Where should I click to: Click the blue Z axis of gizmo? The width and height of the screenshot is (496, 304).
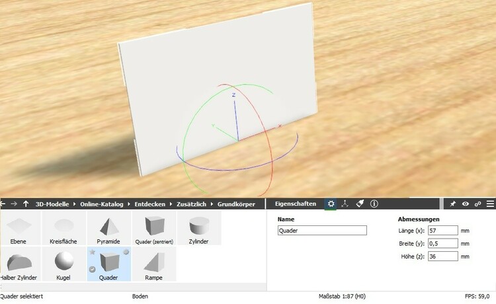pyautogui.click(x=235, y=118)
